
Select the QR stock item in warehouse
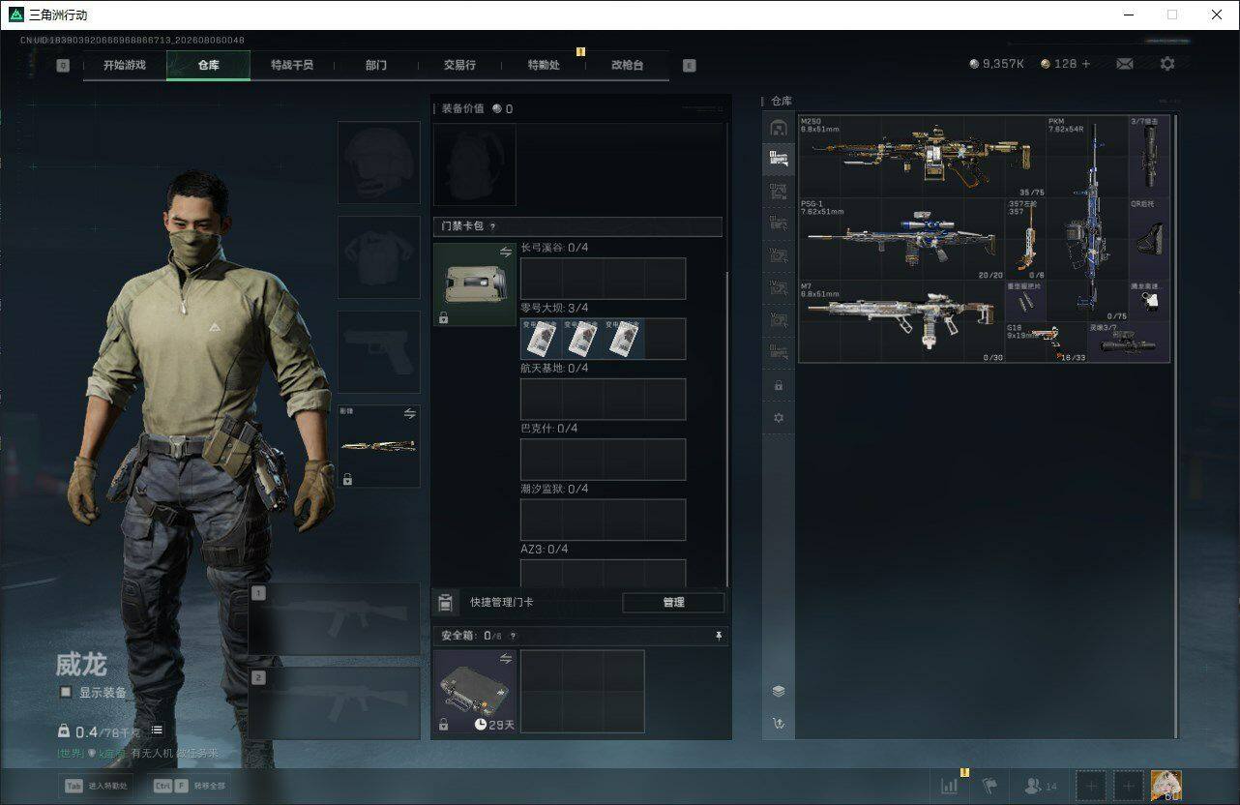1149,240
